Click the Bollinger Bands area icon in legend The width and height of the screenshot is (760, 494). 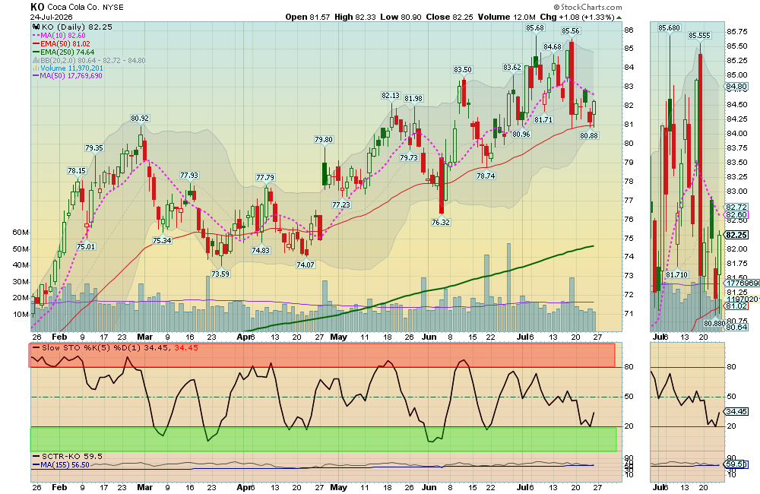pos(36,61)
